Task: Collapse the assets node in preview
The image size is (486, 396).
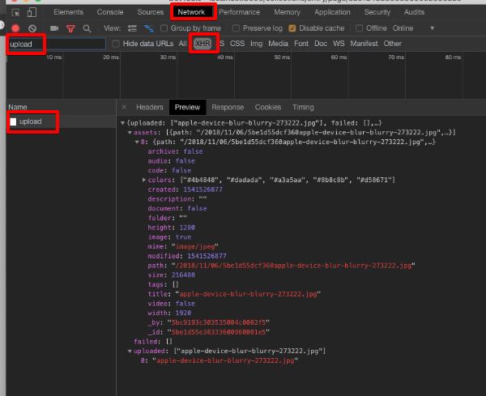Action: point(130,133)
